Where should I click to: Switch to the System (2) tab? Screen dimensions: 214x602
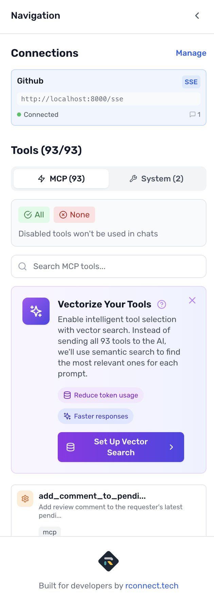(156, 178)
